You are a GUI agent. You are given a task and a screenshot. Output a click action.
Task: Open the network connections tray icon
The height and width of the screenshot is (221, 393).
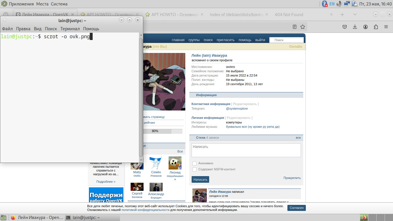(x=347, y=4)
